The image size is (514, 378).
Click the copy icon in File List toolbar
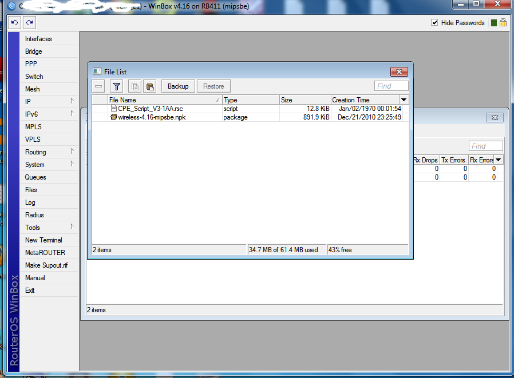135,86
